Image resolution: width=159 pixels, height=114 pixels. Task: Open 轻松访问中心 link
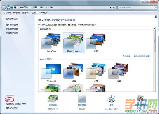pos(12,108)
